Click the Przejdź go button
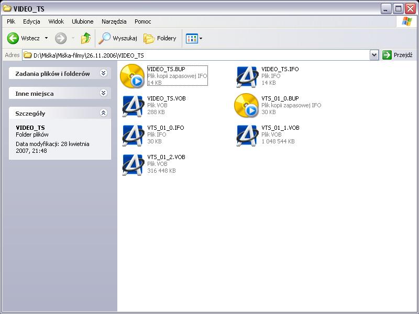 [398, 55]
